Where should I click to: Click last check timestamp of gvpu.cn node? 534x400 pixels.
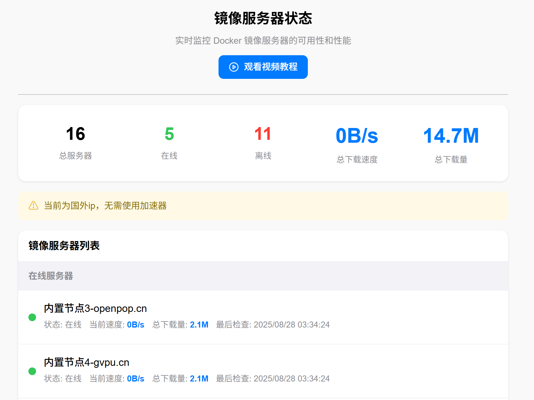tap(292, 379)
